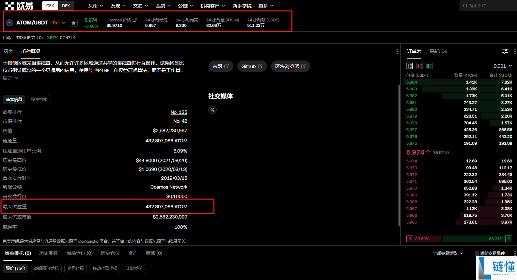
Task: Click 市值 label in info table
Action: (7, 131)
